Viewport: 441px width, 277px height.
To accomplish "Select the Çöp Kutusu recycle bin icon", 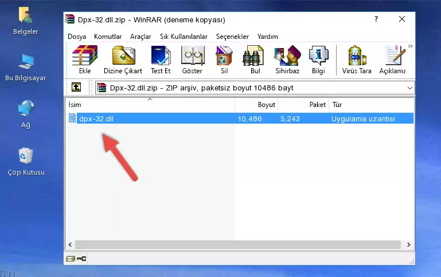I will tap(26, 155).
